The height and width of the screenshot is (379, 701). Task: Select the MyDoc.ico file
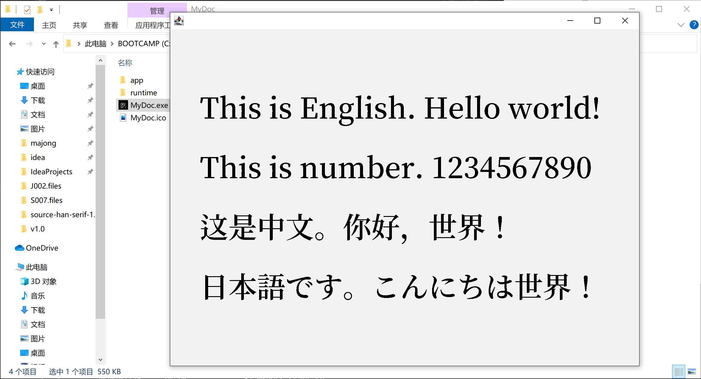click(x=148, y=118)
